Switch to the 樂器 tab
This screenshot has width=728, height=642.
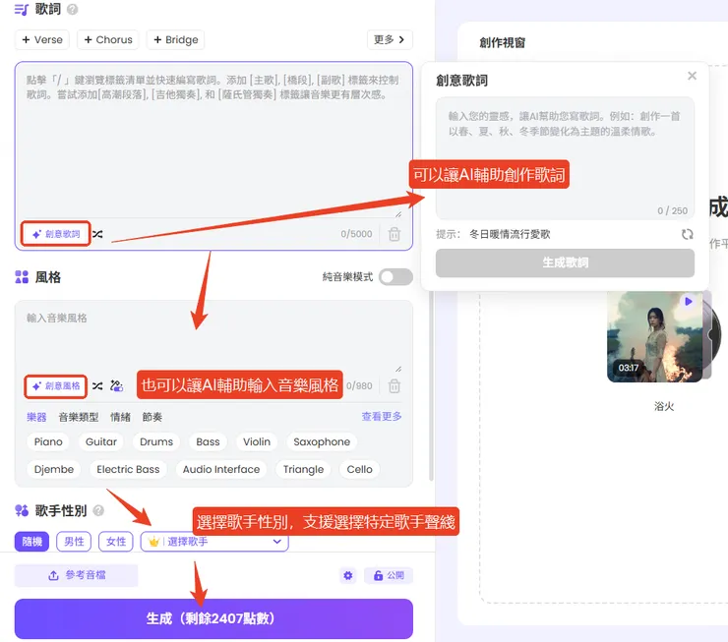(36, 417)
